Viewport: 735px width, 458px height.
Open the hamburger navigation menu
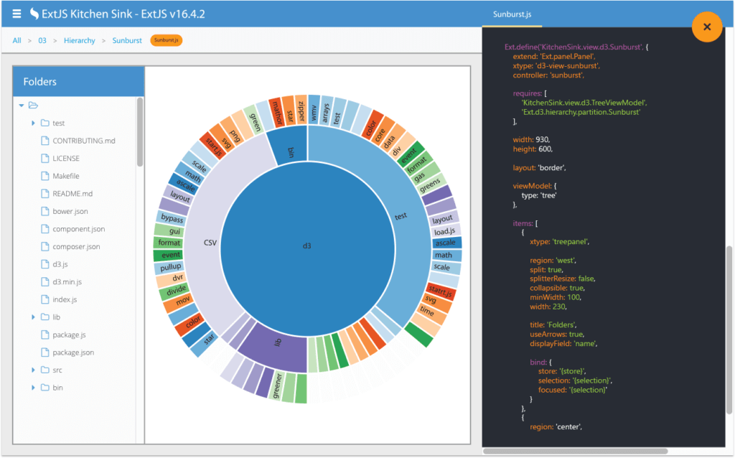[x=16, y=13]
